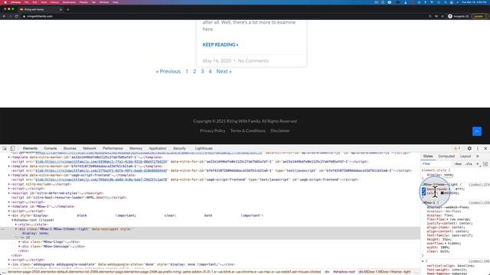This screenshot has width=490, height=275.
Task: Expand the MDow-1logo div node
Action: click(19, 242)
